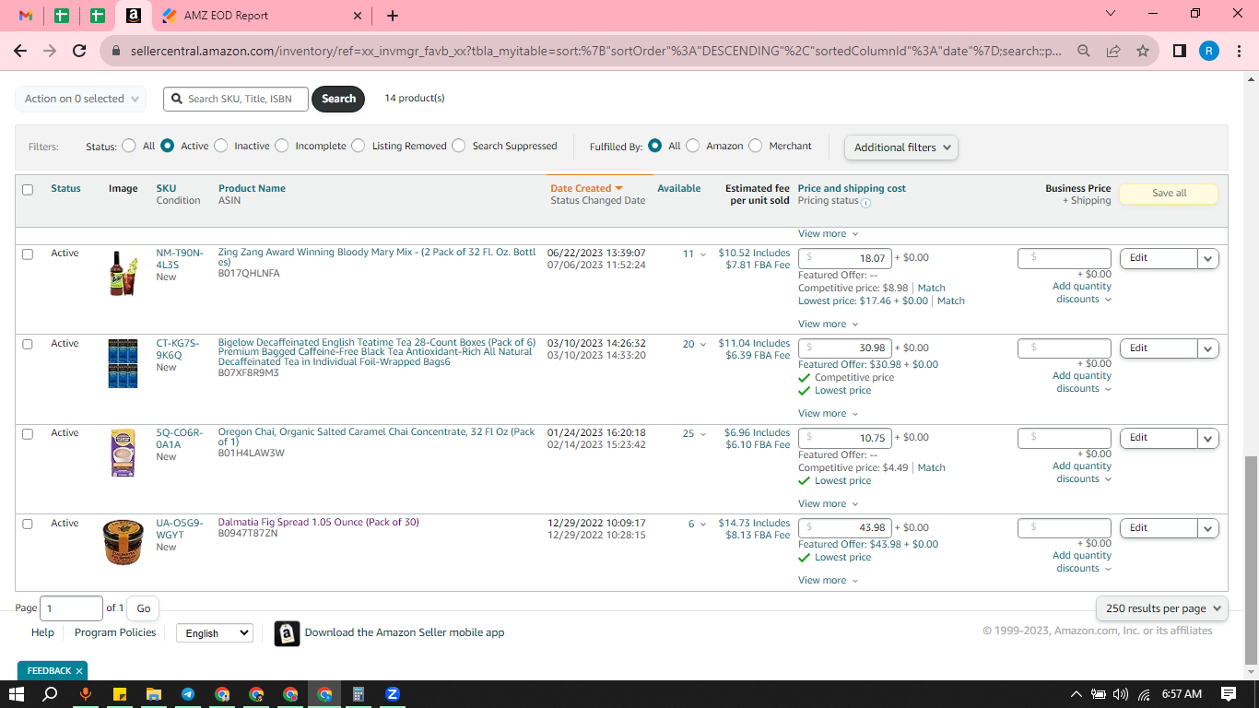1259x708 pixels.
Task: Open Telegram from the taskbar
Action: 188,694
